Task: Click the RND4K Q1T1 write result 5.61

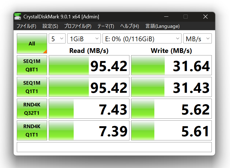Action: (x=171, y=130)
